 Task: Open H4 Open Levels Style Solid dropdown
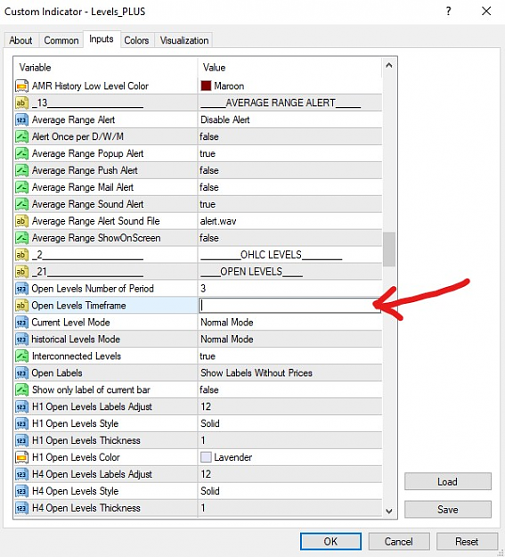click(290, 491)
